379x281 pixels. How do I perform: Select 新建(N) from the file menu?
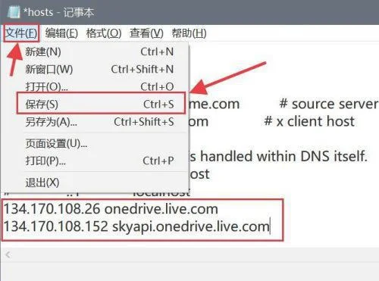tap(99, 52)
